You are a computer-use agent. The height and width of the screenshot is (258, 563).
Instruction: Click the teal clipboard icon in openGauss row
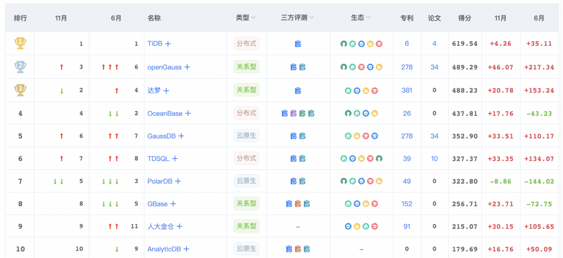pos(302,67)
